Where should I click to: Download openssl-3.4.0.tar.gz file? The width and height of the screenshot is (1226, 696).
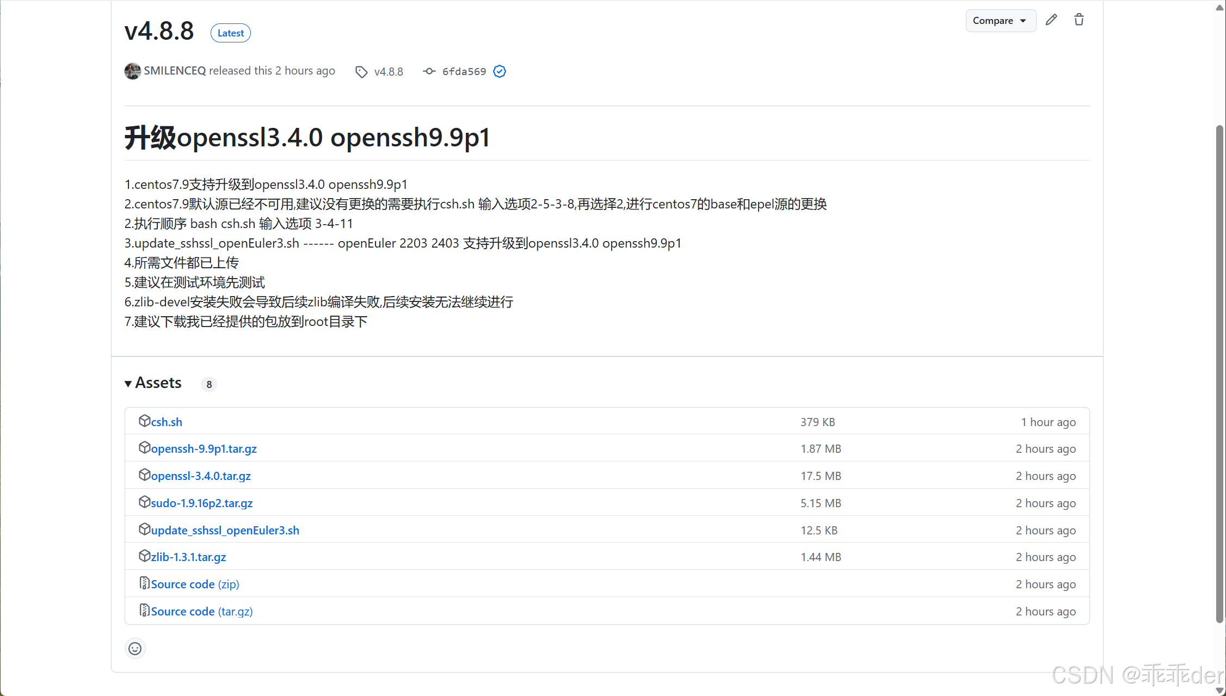201,476
